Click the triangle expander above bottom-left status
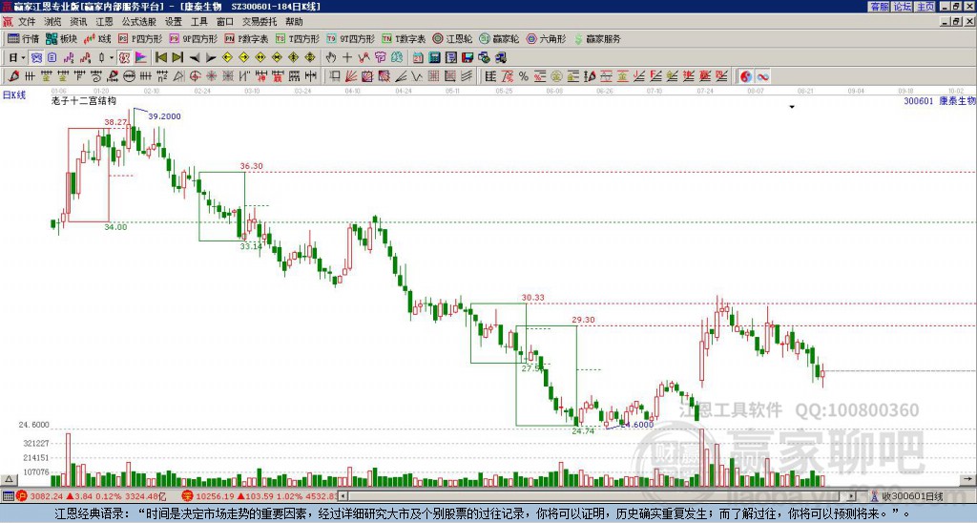Screen dimensions: 977x523 point(8,480)
